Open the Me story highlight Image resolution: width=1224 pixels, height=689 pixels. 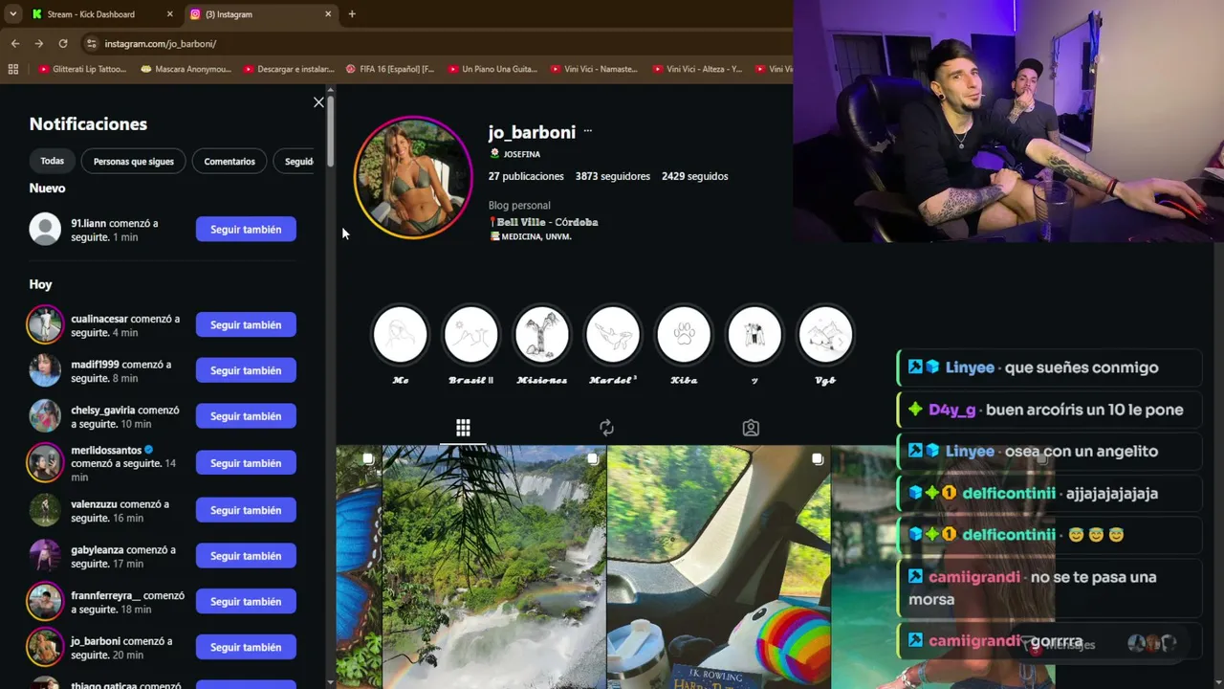[x=401, y=335]
